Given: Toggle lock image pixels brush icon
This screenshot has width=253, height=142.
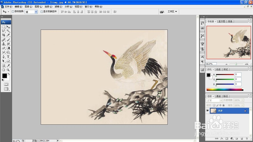Looking at the screenshot, I should (x=217, y=105).
